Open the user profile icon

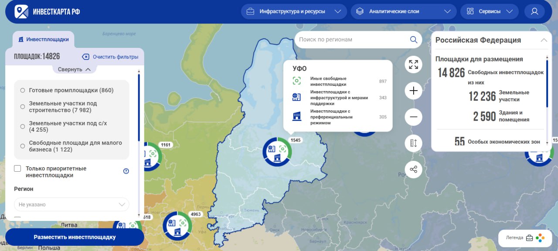coord(534,12)
